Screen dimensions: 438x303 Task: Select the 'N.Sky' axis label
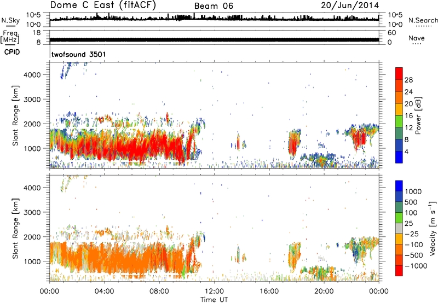tap(10, 20)
